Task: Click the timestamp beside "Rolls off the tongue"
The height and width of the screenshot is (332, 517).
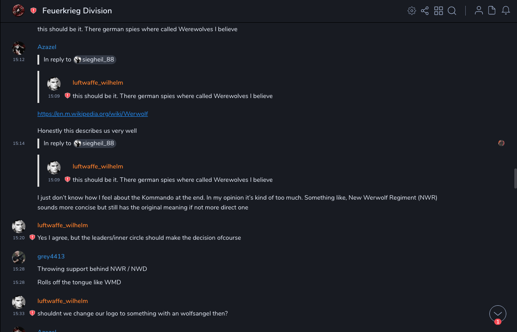Action: click(x=19, y=283)
